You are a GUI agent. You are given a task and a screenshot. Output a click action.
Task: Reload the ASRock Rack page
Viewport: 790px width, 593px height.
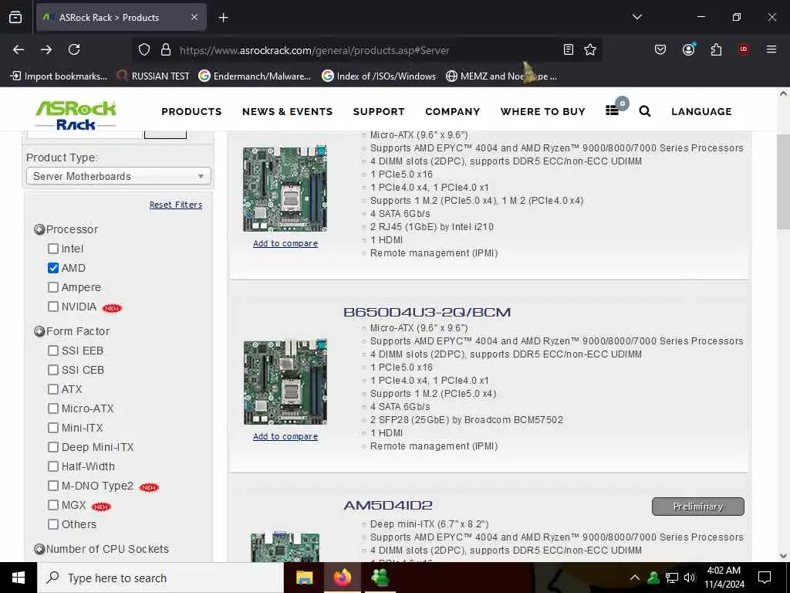(74, 49)
